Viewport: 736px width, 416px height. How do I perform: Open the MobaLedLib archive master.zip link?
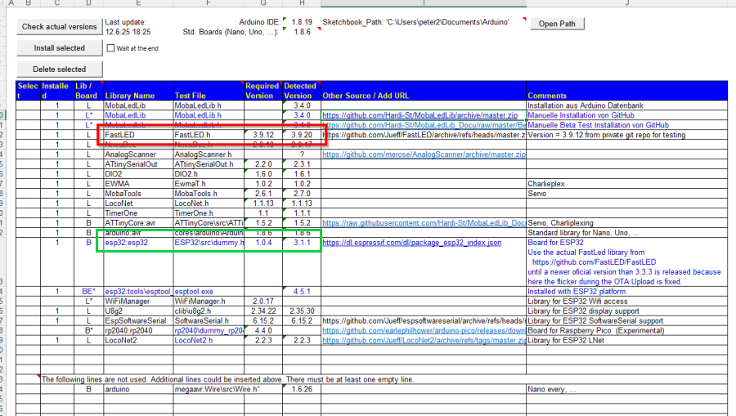coord(420,115)
